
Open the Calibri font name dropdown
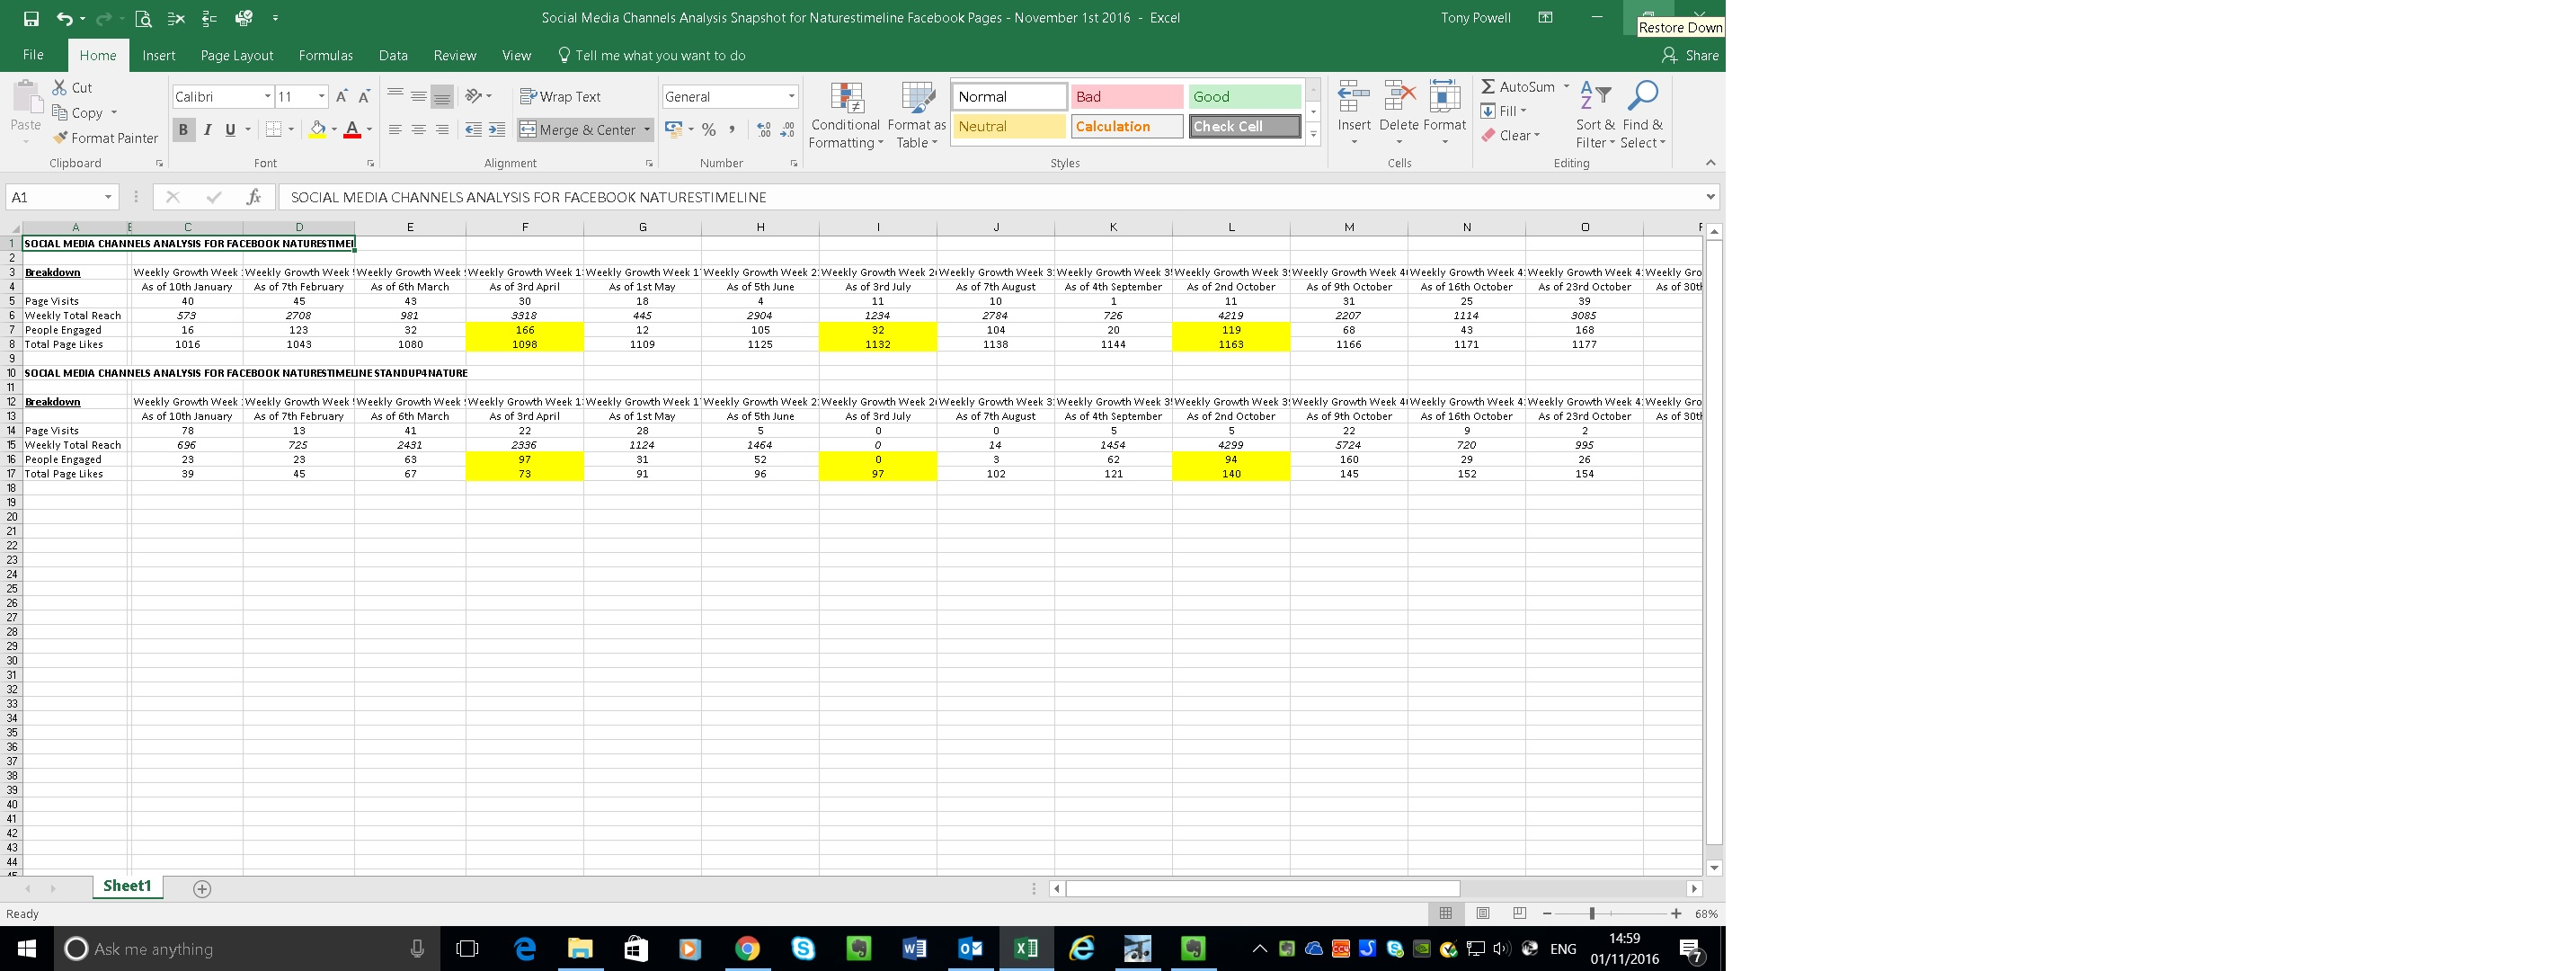click(267, 96)
